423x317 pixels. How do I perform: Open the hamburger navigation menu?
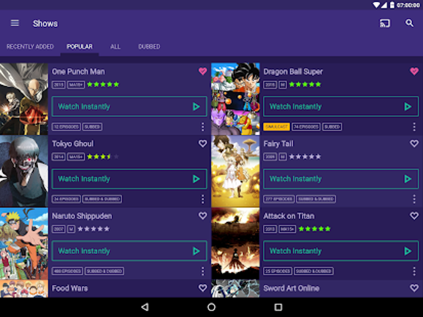pyautogui.click(x=15, y=23)
